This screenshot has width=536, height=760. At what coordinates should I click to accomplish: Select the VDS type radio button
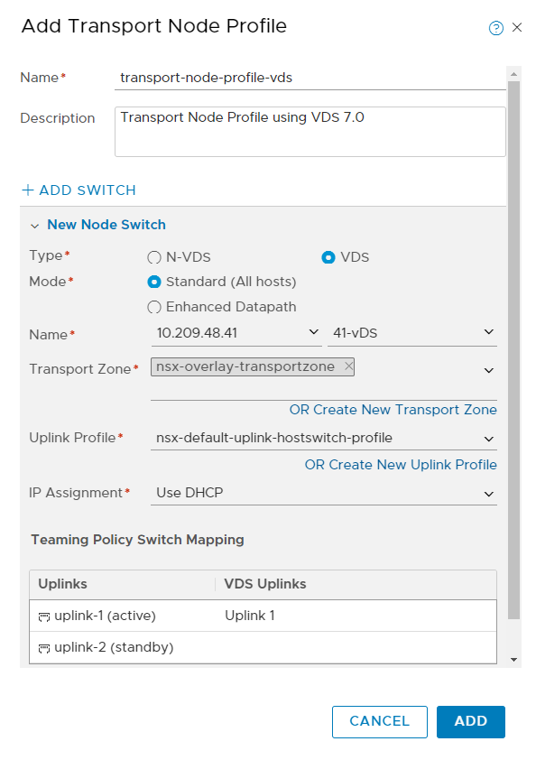[328, 257]
